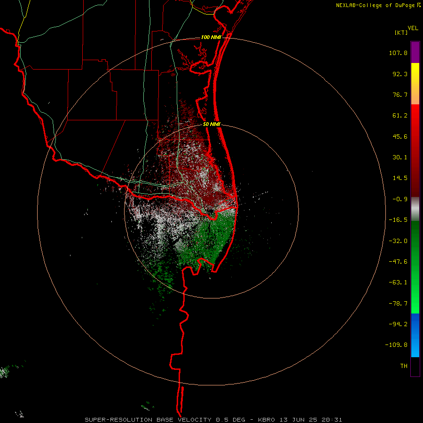Click the 76.7 velocity scale value
This screenshot has height=423, width=423.
(x=400, y=94)
